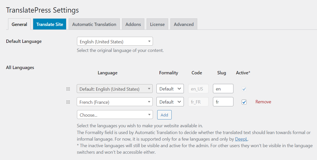This screenshot has height=160, width=317.
Task: Open the DeepL link
Action: pyautogui.click(x=241, y=139)
